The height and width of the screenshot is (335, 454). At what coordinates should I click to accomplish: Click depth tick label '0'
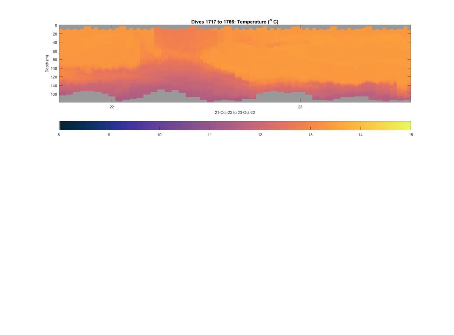pyautogui.click(x=56, y=25)
